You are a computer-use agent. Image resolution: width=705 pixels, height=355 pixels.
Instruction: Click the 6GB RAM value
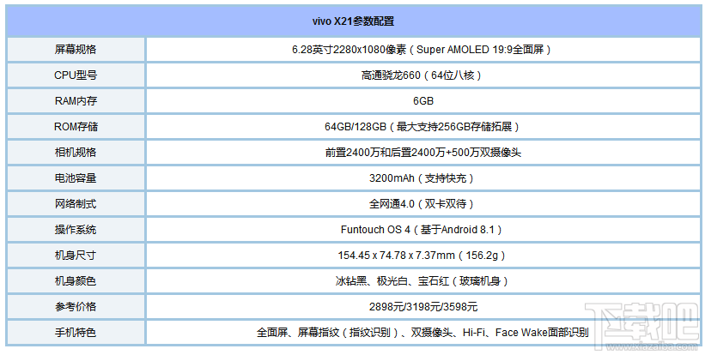pos(423,101)
